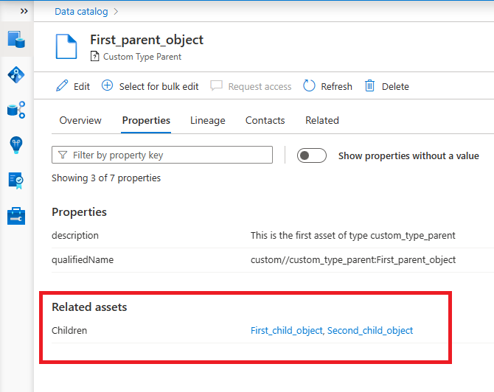Screen dimensions: 494x392
Task: Open the Related tab
Action: [x=321, y=120]
